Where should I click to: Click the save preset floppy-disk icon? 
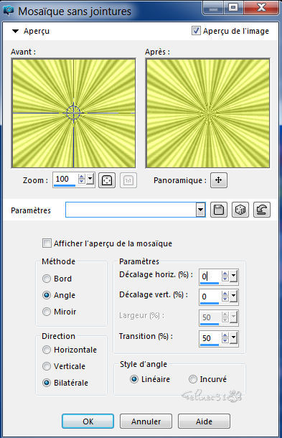(x=219, y=210)
